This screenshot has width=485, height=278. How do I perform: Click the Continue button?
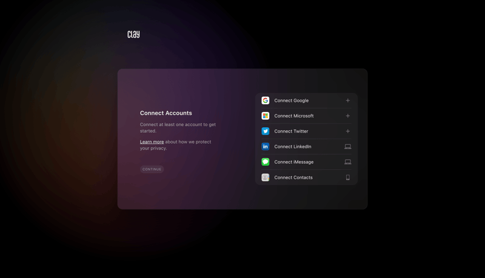click(152, 169)
